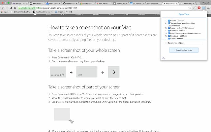Bookmark this page with the star icon
211x132 pixels.
pyautogui.click(x=190, y=8)
